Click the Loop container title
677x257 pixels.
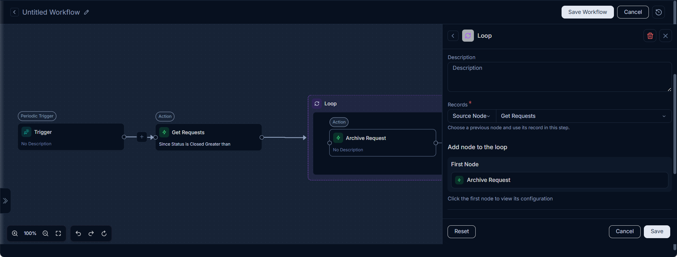[x=330, y=104]
